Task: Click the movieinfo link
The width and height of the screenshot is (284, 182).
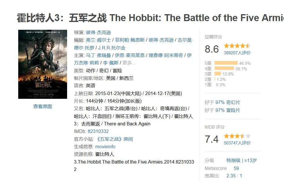Action: tap(105, 146)
